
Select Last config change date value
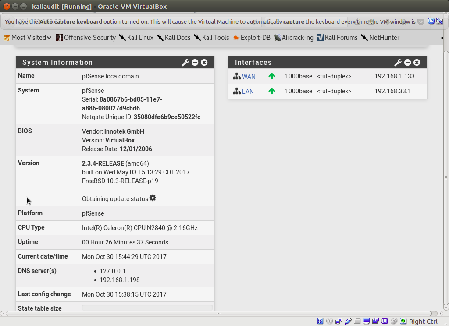(124, 294)
